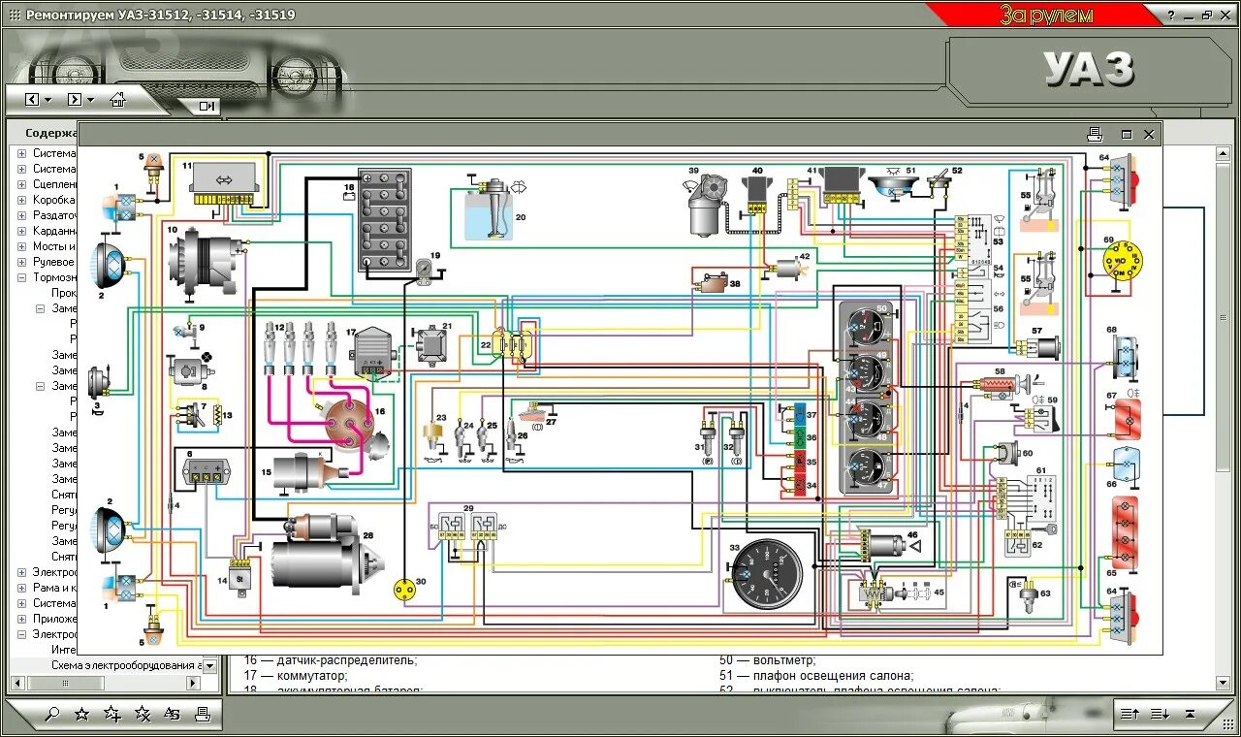Image resolution: width=1241 pixels, height=737 pixels.
Task: Open the back history dropdown arrow
Action: click(48, 100)
